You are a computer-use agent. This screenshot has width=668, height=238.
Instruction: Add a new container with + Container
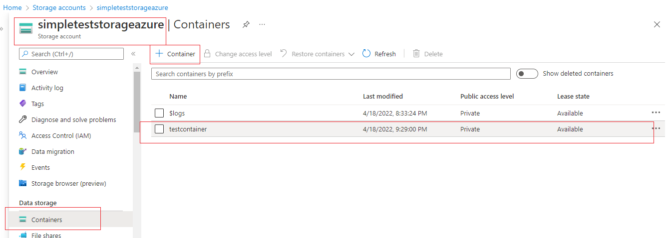175,54
